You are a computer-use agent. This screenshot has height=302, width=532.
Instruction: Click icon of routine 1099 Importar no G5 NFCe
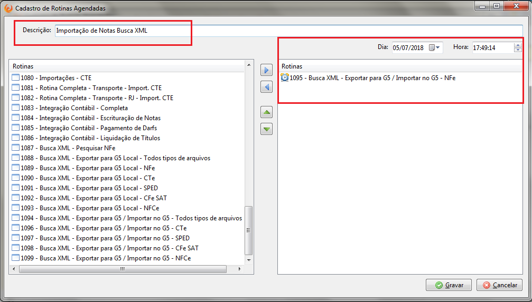(x=16, y=258)
